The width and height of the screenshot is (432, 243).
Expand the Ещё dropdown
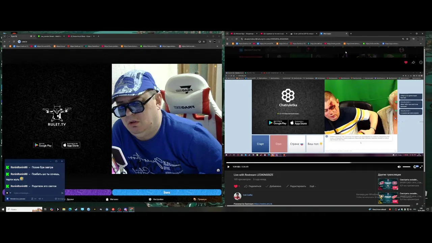pyautogui.click(x=313, y=186)
